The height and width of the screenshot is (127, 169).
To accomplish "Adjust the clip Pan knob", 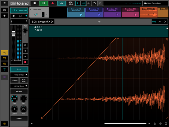I will tap(24, 98).
